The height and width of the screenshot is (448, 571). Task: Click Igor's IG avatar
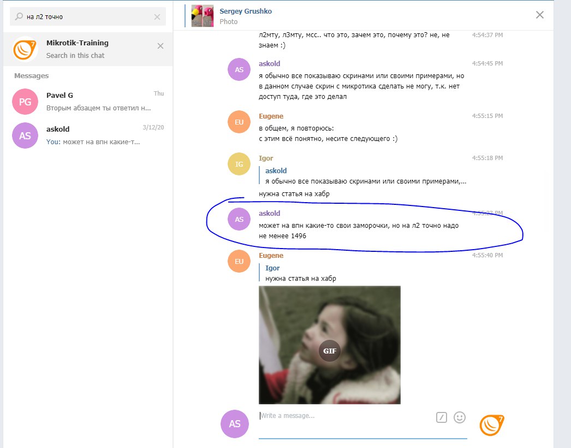(x=239, y=164)
